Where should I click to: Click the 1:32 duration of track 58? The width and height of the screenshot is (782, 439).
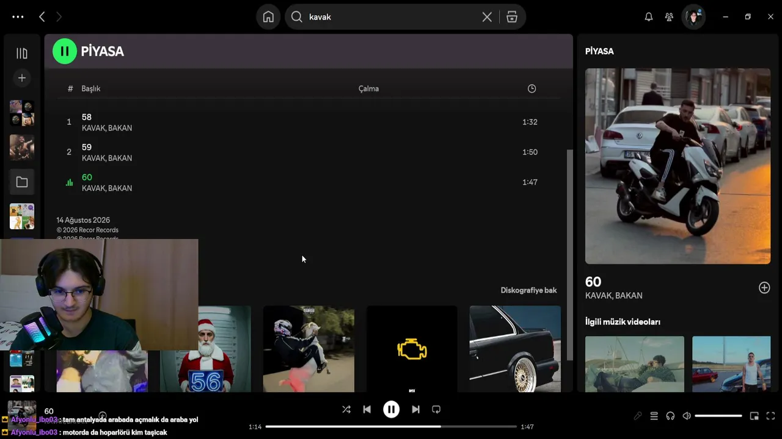tap(530, 122)
